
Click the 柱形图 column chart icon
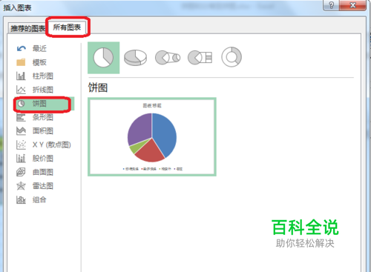click(x=21, y=76)
